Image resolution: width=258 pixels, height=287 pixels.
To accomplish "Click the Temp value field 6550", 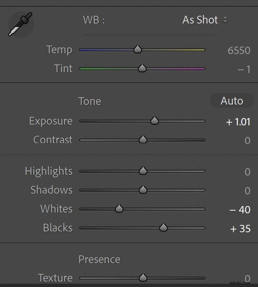I will pos(239,50).
